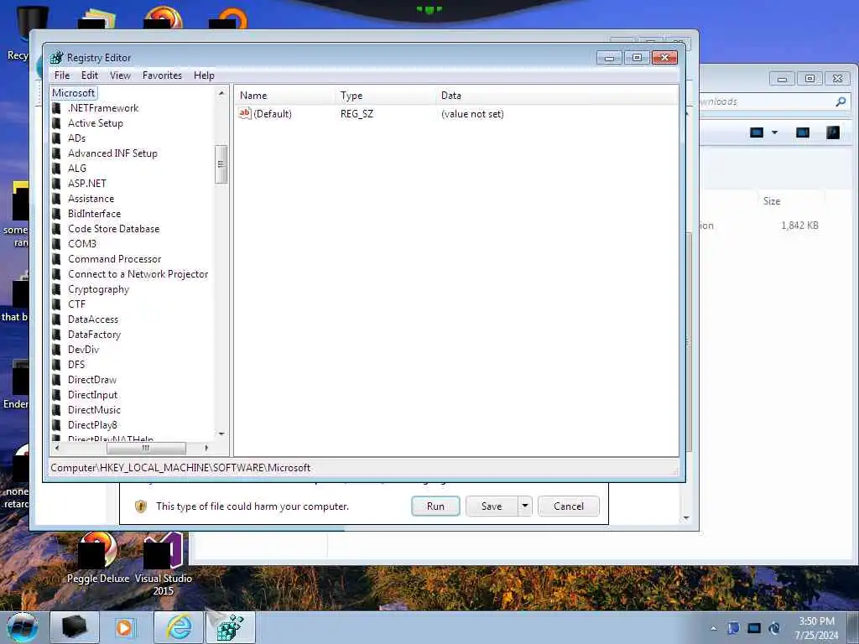
Task: Select the DirectPlay8 registry key
Action: (x=92, y=425)
